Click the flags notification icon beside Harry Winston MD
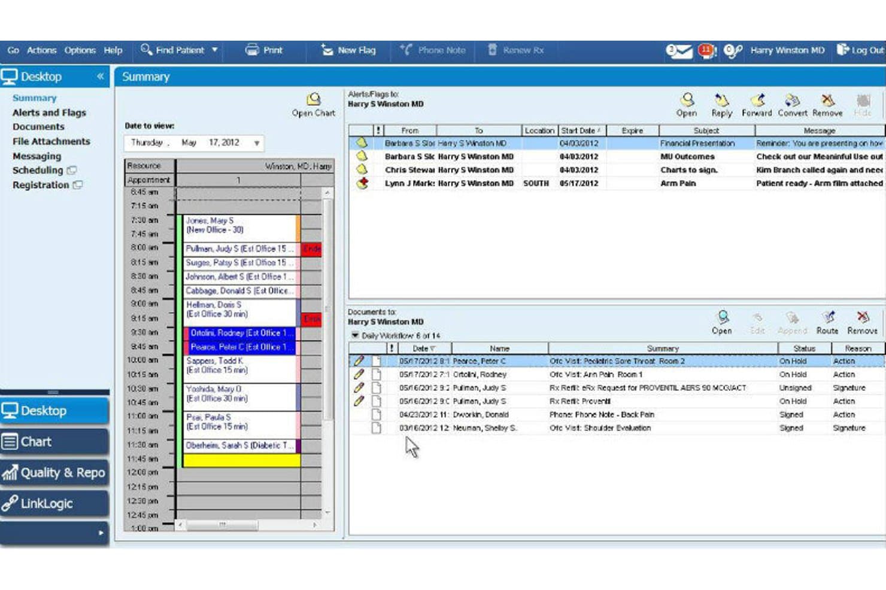The width and height of the screenshot is (886, 590). [x=733, y=51]
